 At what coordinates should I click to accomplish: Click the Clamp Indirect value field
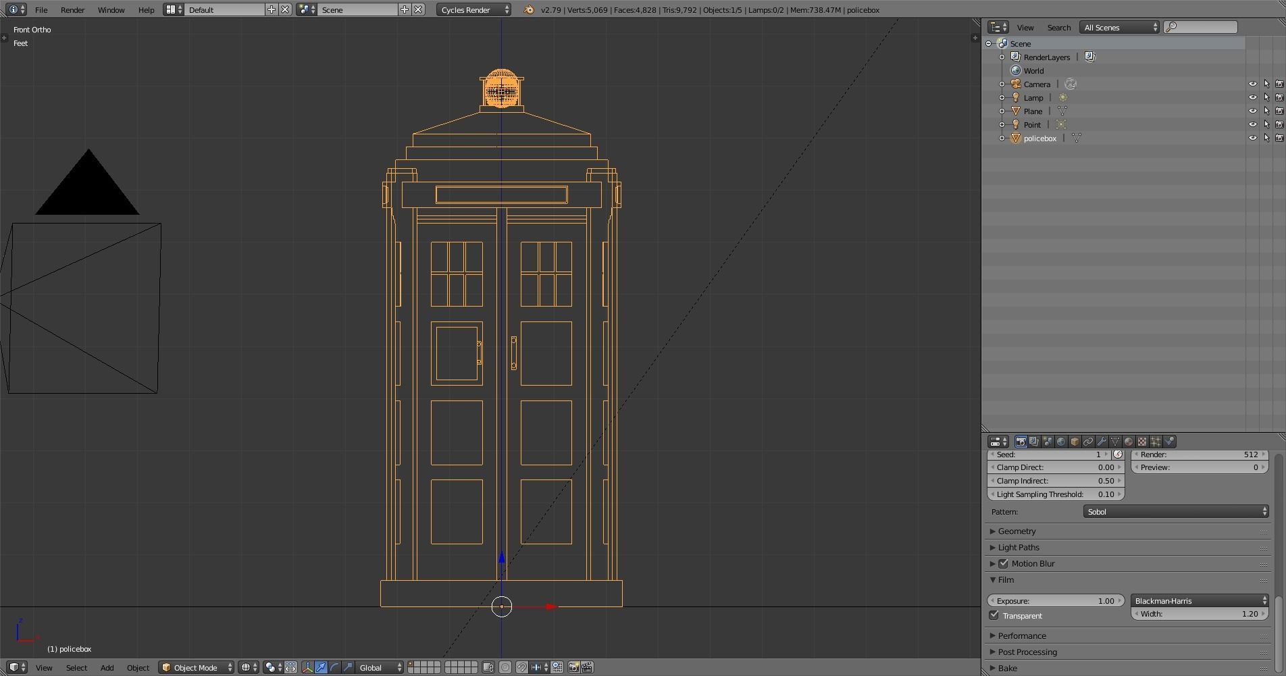[x=1056, y=481]
